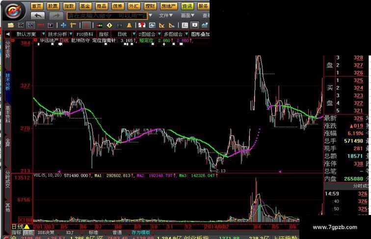Click the small red square icon beside 384

tap(13, 41)
